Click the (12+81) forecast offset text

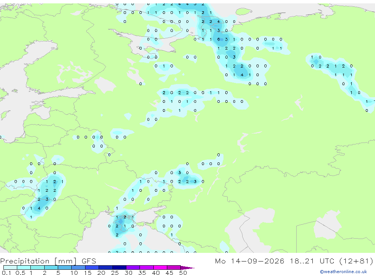pos(356,261)
